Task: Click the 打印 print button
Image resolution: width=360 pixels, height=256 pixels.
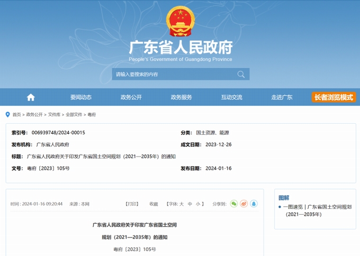Action: 132,204
